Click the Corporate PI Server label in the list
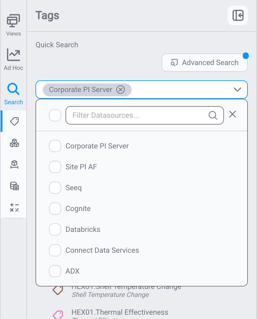 click(x=97, y=146)
